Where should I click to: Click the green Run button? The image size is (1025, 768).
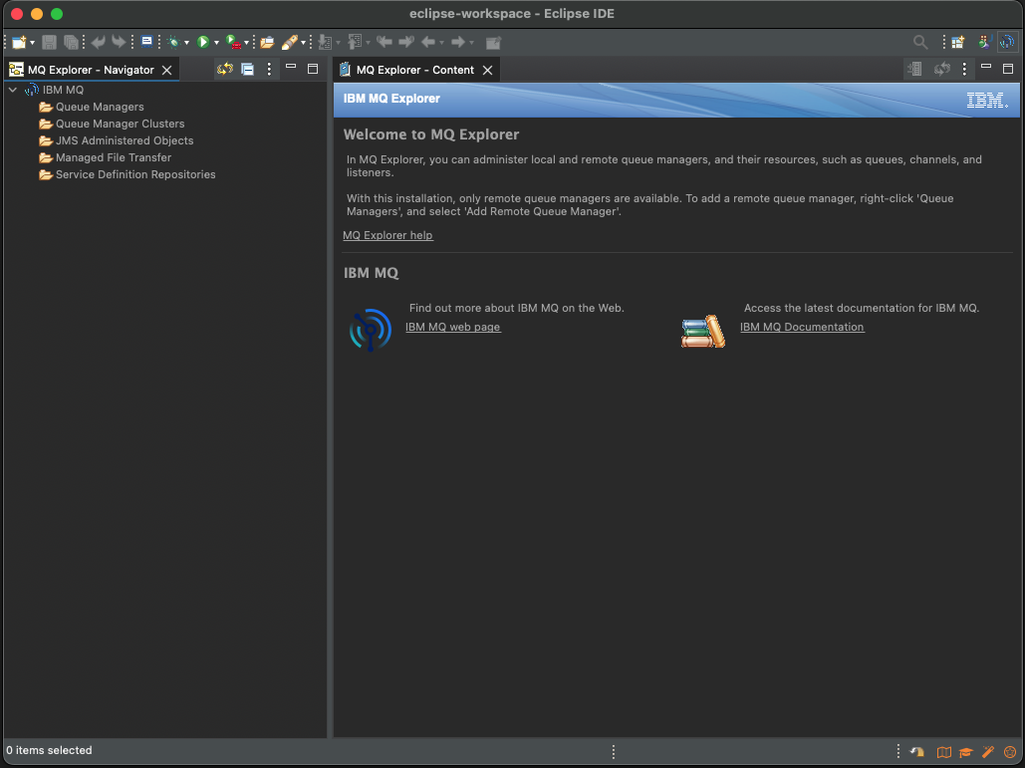(203, 43)
